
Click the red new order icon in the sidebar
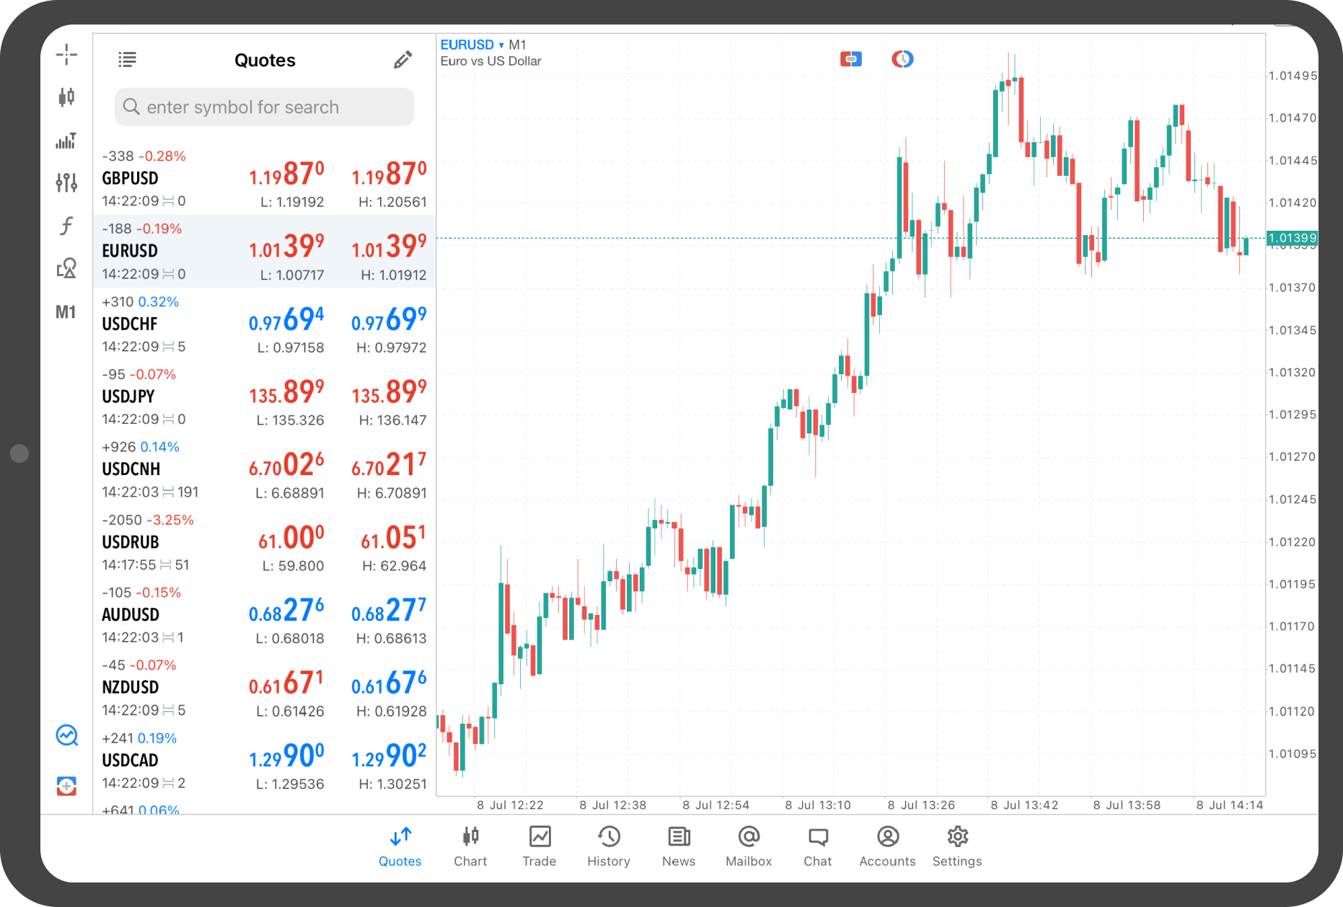coord(66,786)
